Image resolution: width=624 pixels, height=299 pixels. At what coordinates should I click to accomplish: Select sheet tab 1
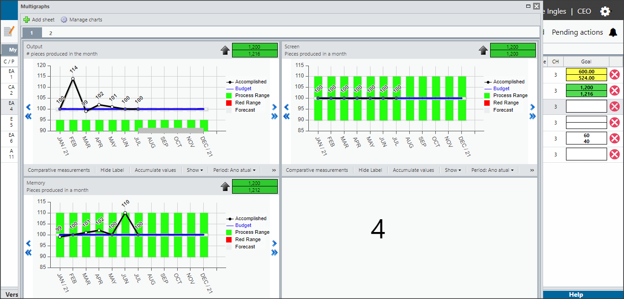[32, 33]
